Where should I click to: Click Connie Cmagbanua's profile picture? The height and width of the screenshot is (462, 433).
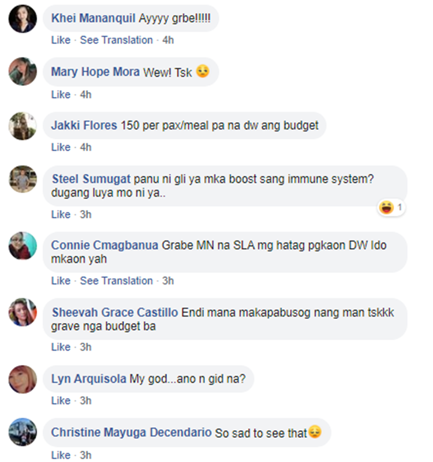pyautogui.click(x=23, y=246)
